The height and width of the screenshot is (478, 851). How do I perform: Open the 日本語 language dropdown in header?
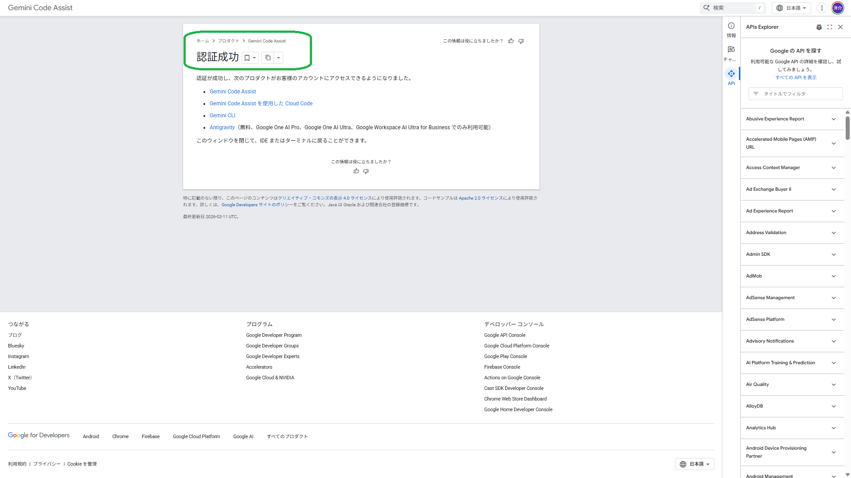(791, 8)
